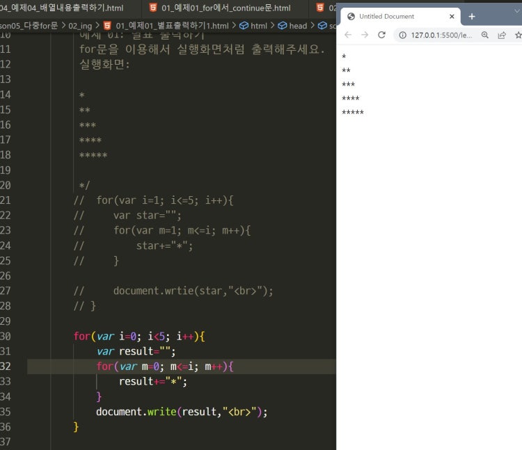Go back in the browser
Screen dimensions: 522x450
pos(348,35)
